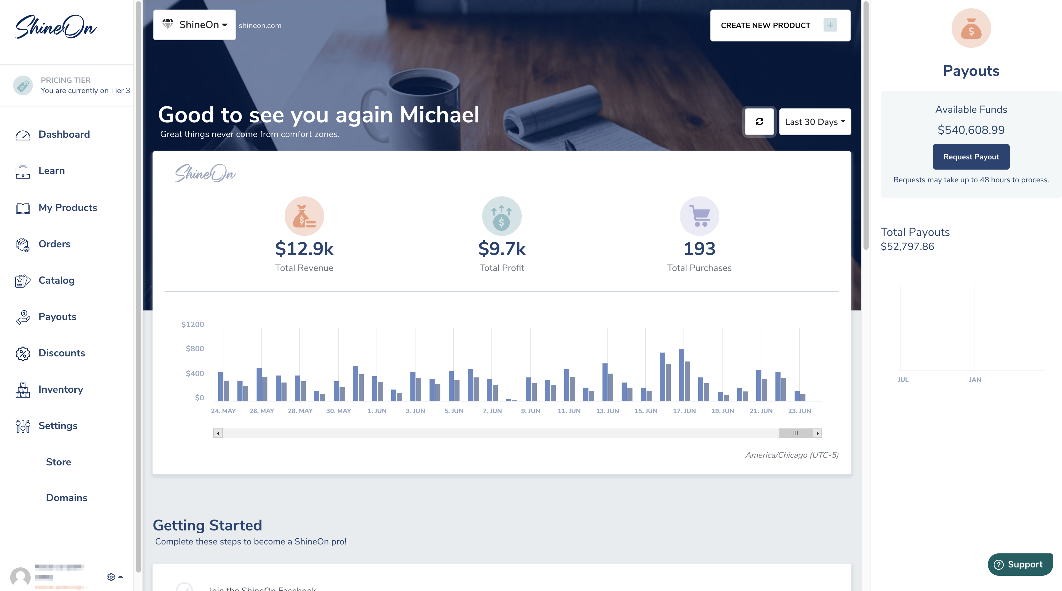Expand the user settings gear menu
The image size is (1062, 591).
click(x=112, y=576)
